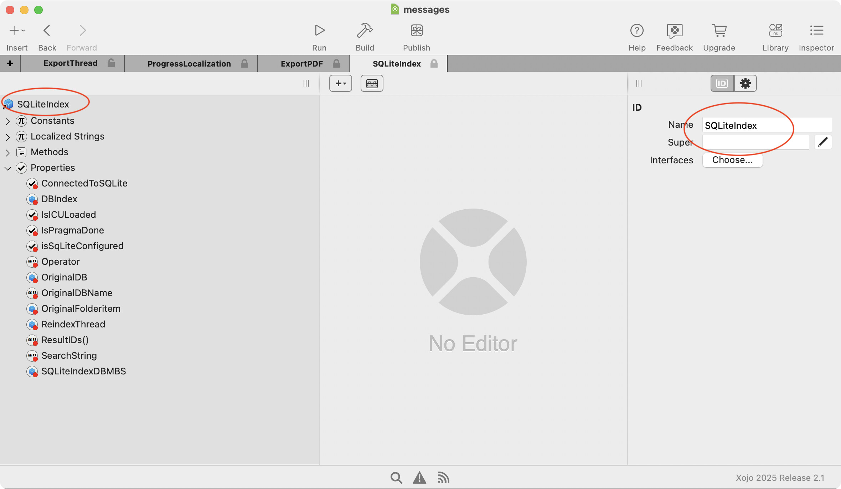841x489 pixels.
Task: Click the Build hammer icon
Action: click(x=365, y=31)
